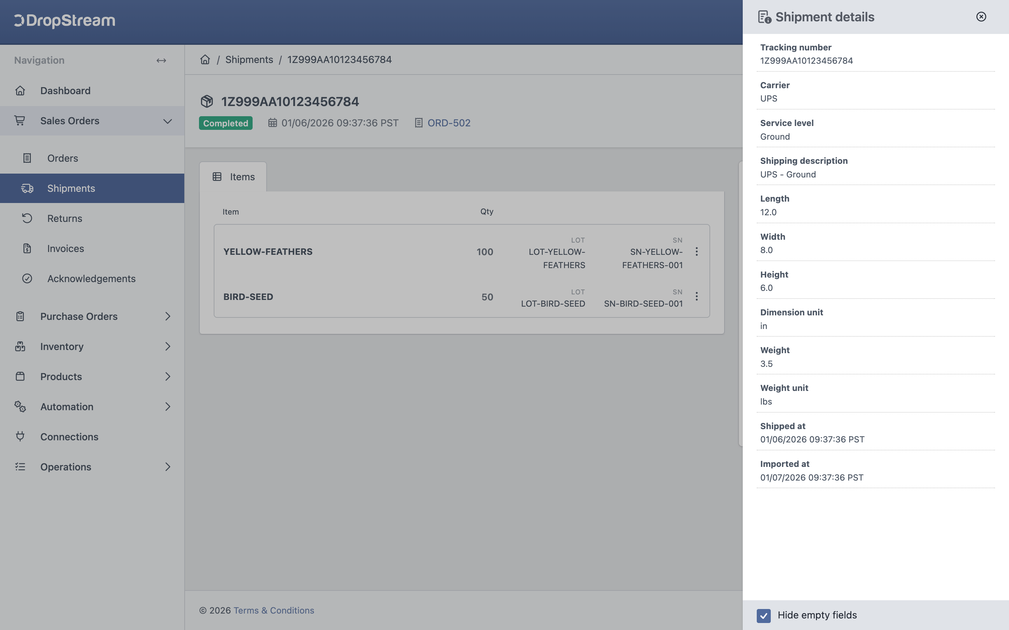Collapse the Sales Orders chevron
1009x630 pixels.
(167, 121)
